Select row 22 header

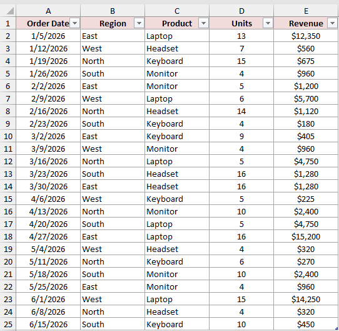[x=8, y=286]
